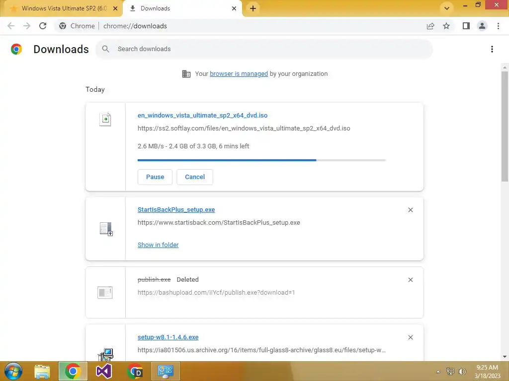Open the tab search dropdown
This screenshot has width=509, height=381.
tap(447, 8)
